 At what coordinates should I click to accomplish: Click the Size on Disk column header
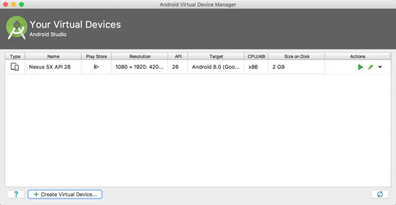click(297, 56)
